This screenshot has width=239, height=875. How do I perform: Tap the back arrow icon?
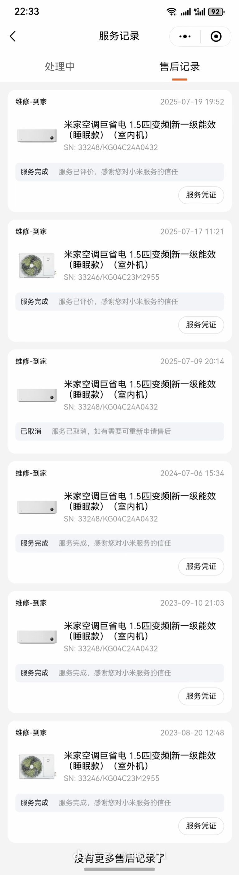pos(12,36)
